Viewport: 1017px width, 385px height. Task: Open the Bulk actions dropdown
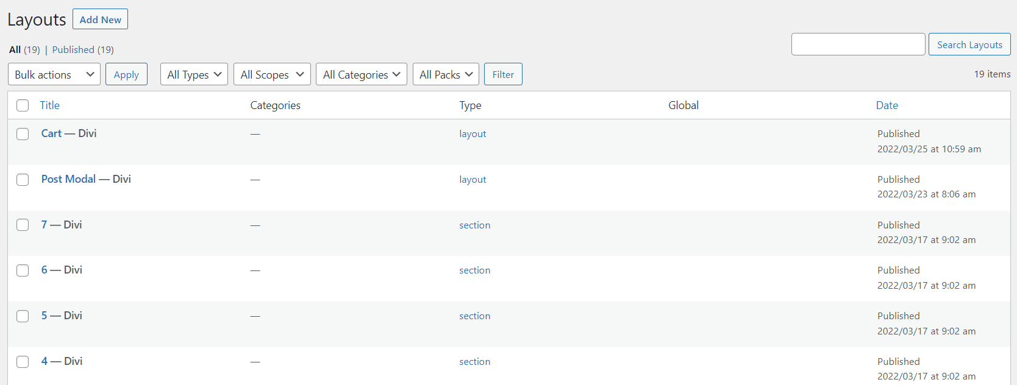click(x=54, y=74)
